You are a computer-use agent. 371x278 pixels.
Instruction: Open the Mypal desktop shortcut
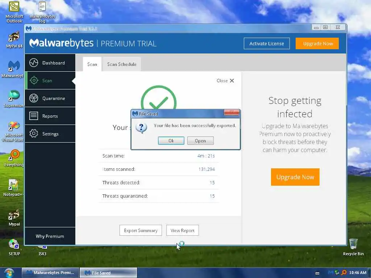pyautogui.click(x=14, y=218)
